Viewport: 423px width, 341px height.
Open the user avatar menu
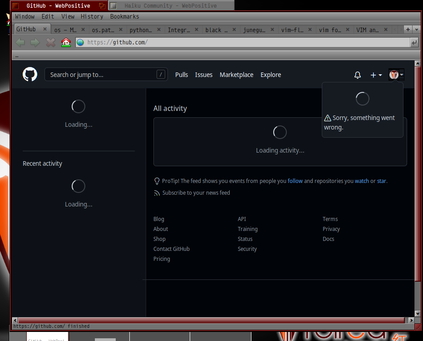click(x=396, y=75)
